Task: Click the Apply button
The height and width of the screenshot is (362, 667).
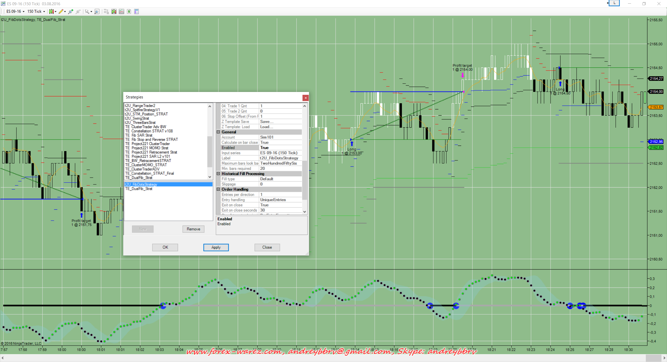Action: coord(216,247)
